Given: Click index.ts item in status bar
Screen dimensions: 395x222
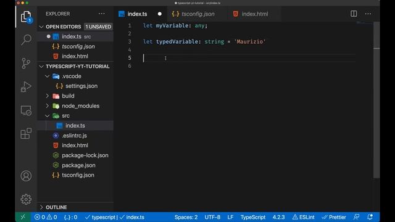Looking at the screenshot, I should point(132,217).
